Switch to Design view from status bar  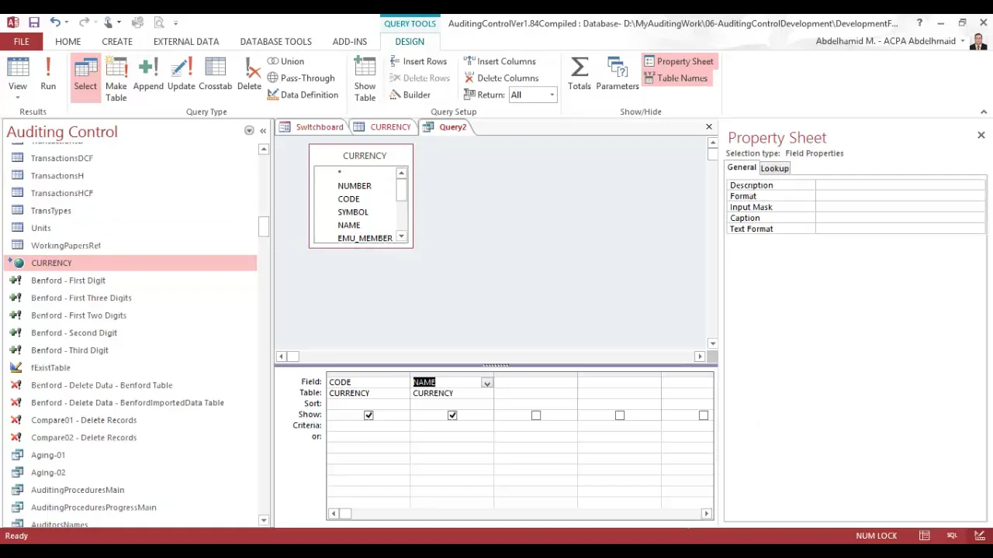tap(979, 536)
